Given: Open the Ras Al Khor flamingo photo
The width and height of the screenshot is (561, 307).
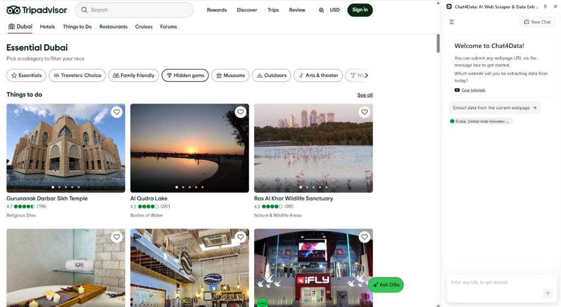Looking at the screenshot, I should [x=313, y=148].
